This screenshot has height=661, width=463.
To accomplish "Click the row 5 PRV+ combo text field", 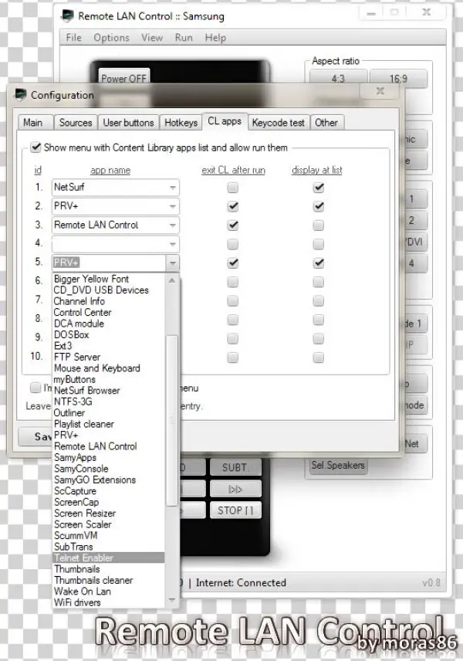I will (110, 263).
